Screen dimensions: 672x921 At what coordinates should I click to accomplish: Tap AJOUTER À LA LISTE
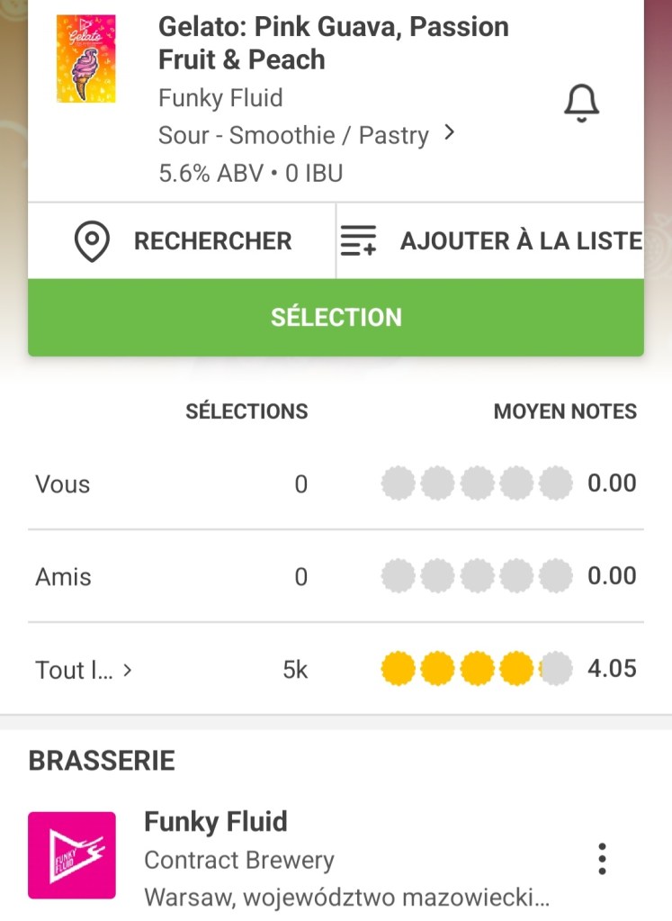521,241
